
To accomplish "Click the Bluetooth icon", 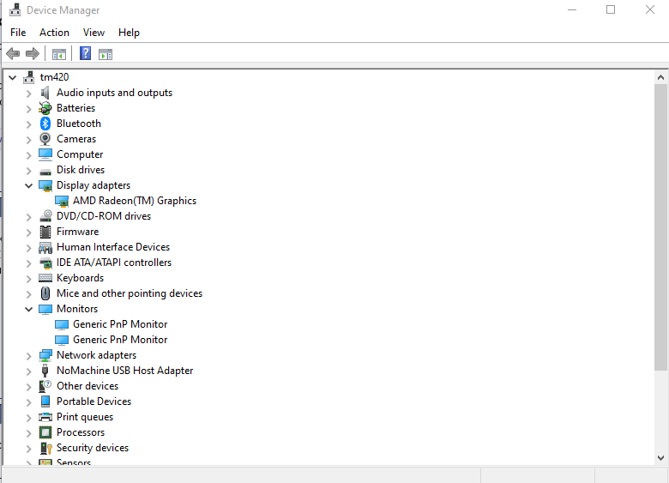I will click(45, 124).
